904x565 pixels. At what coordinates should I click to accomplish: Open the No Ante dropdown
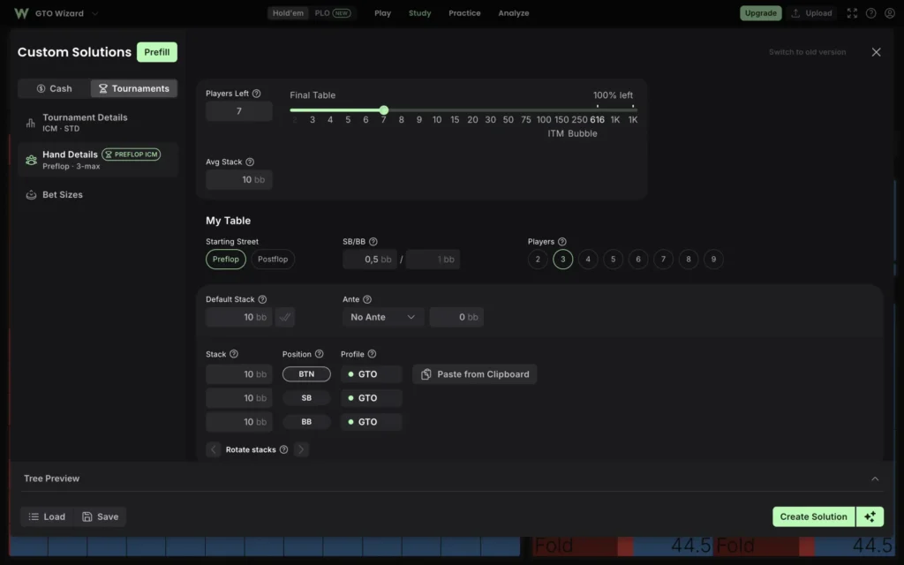(383, 317)
